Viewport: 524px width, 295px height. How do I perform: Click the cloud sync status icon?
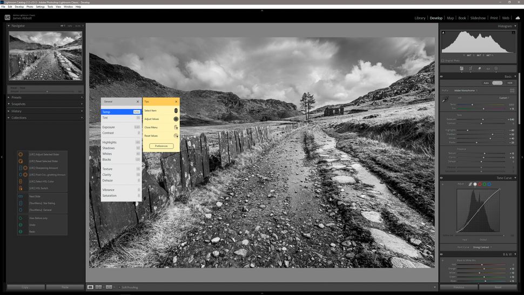[518, 18]
